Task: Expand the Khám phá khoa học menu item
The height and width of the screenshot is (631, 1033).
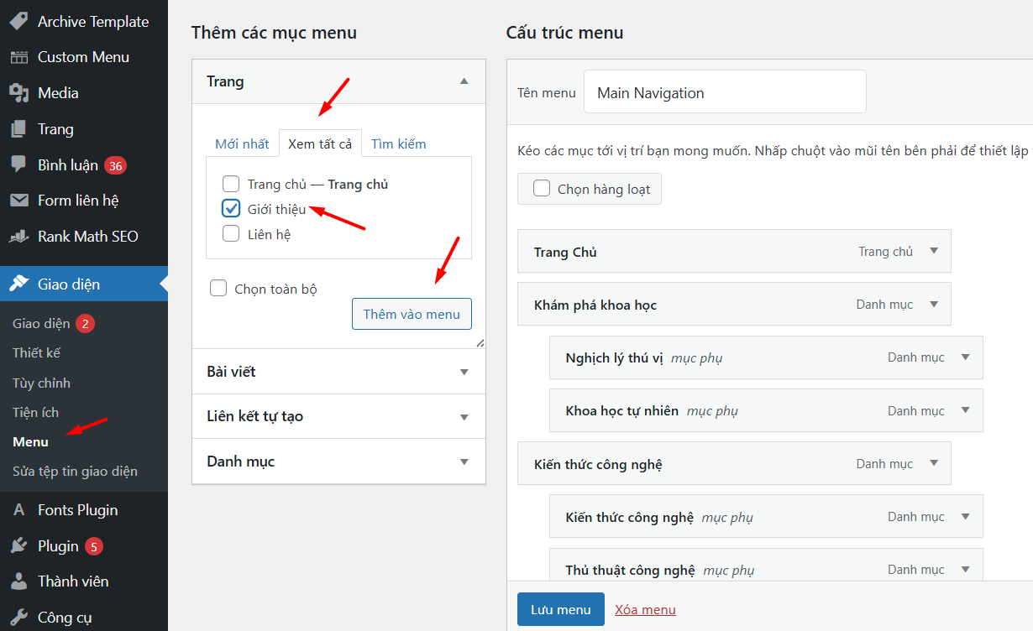Action: point(933,305)
